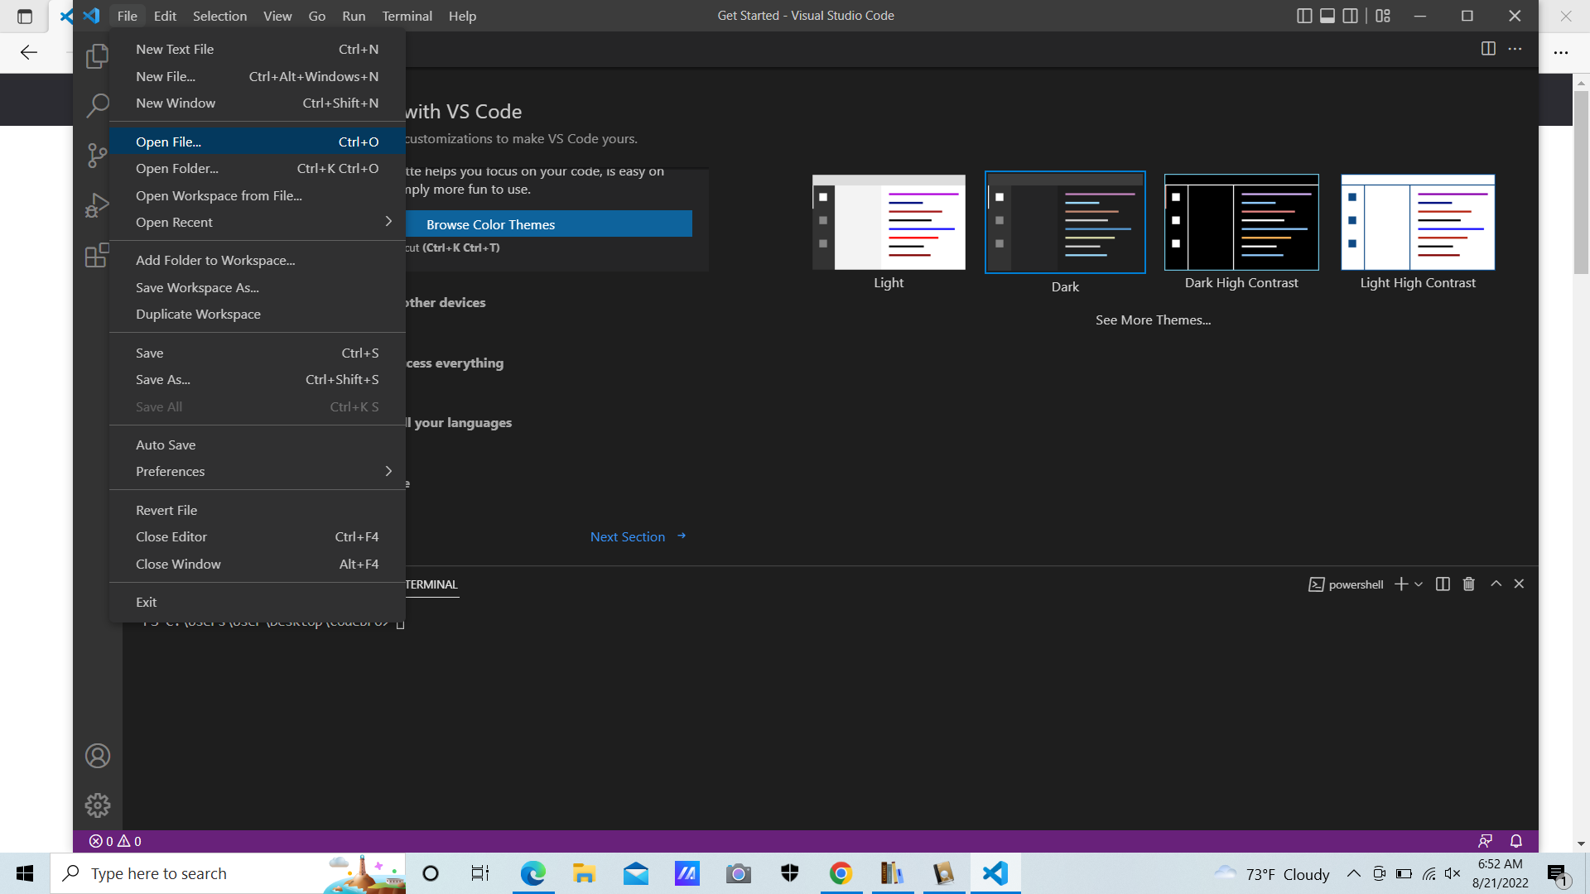Open the Run and Debug view
The height and width of the screenshot is (894, 1590).
pos(97,205)
